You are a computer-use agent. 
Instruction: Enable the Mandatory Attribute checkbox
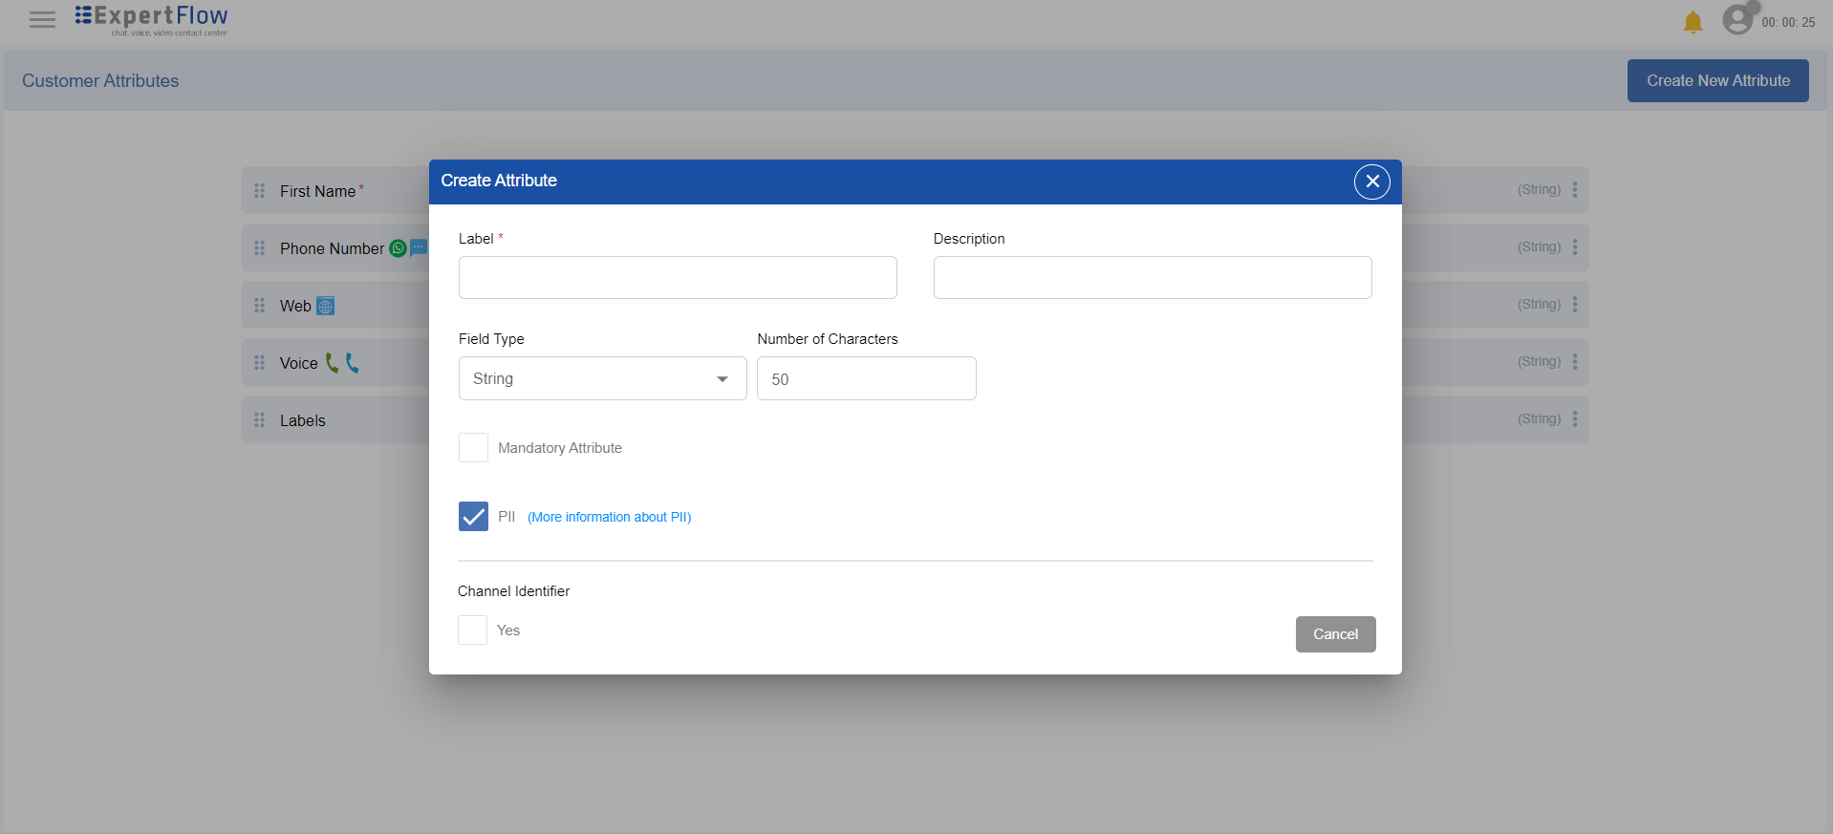473,448
